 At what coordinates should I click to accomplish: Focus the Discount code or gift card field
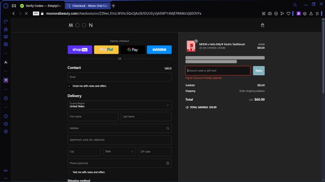coord(218,71)
